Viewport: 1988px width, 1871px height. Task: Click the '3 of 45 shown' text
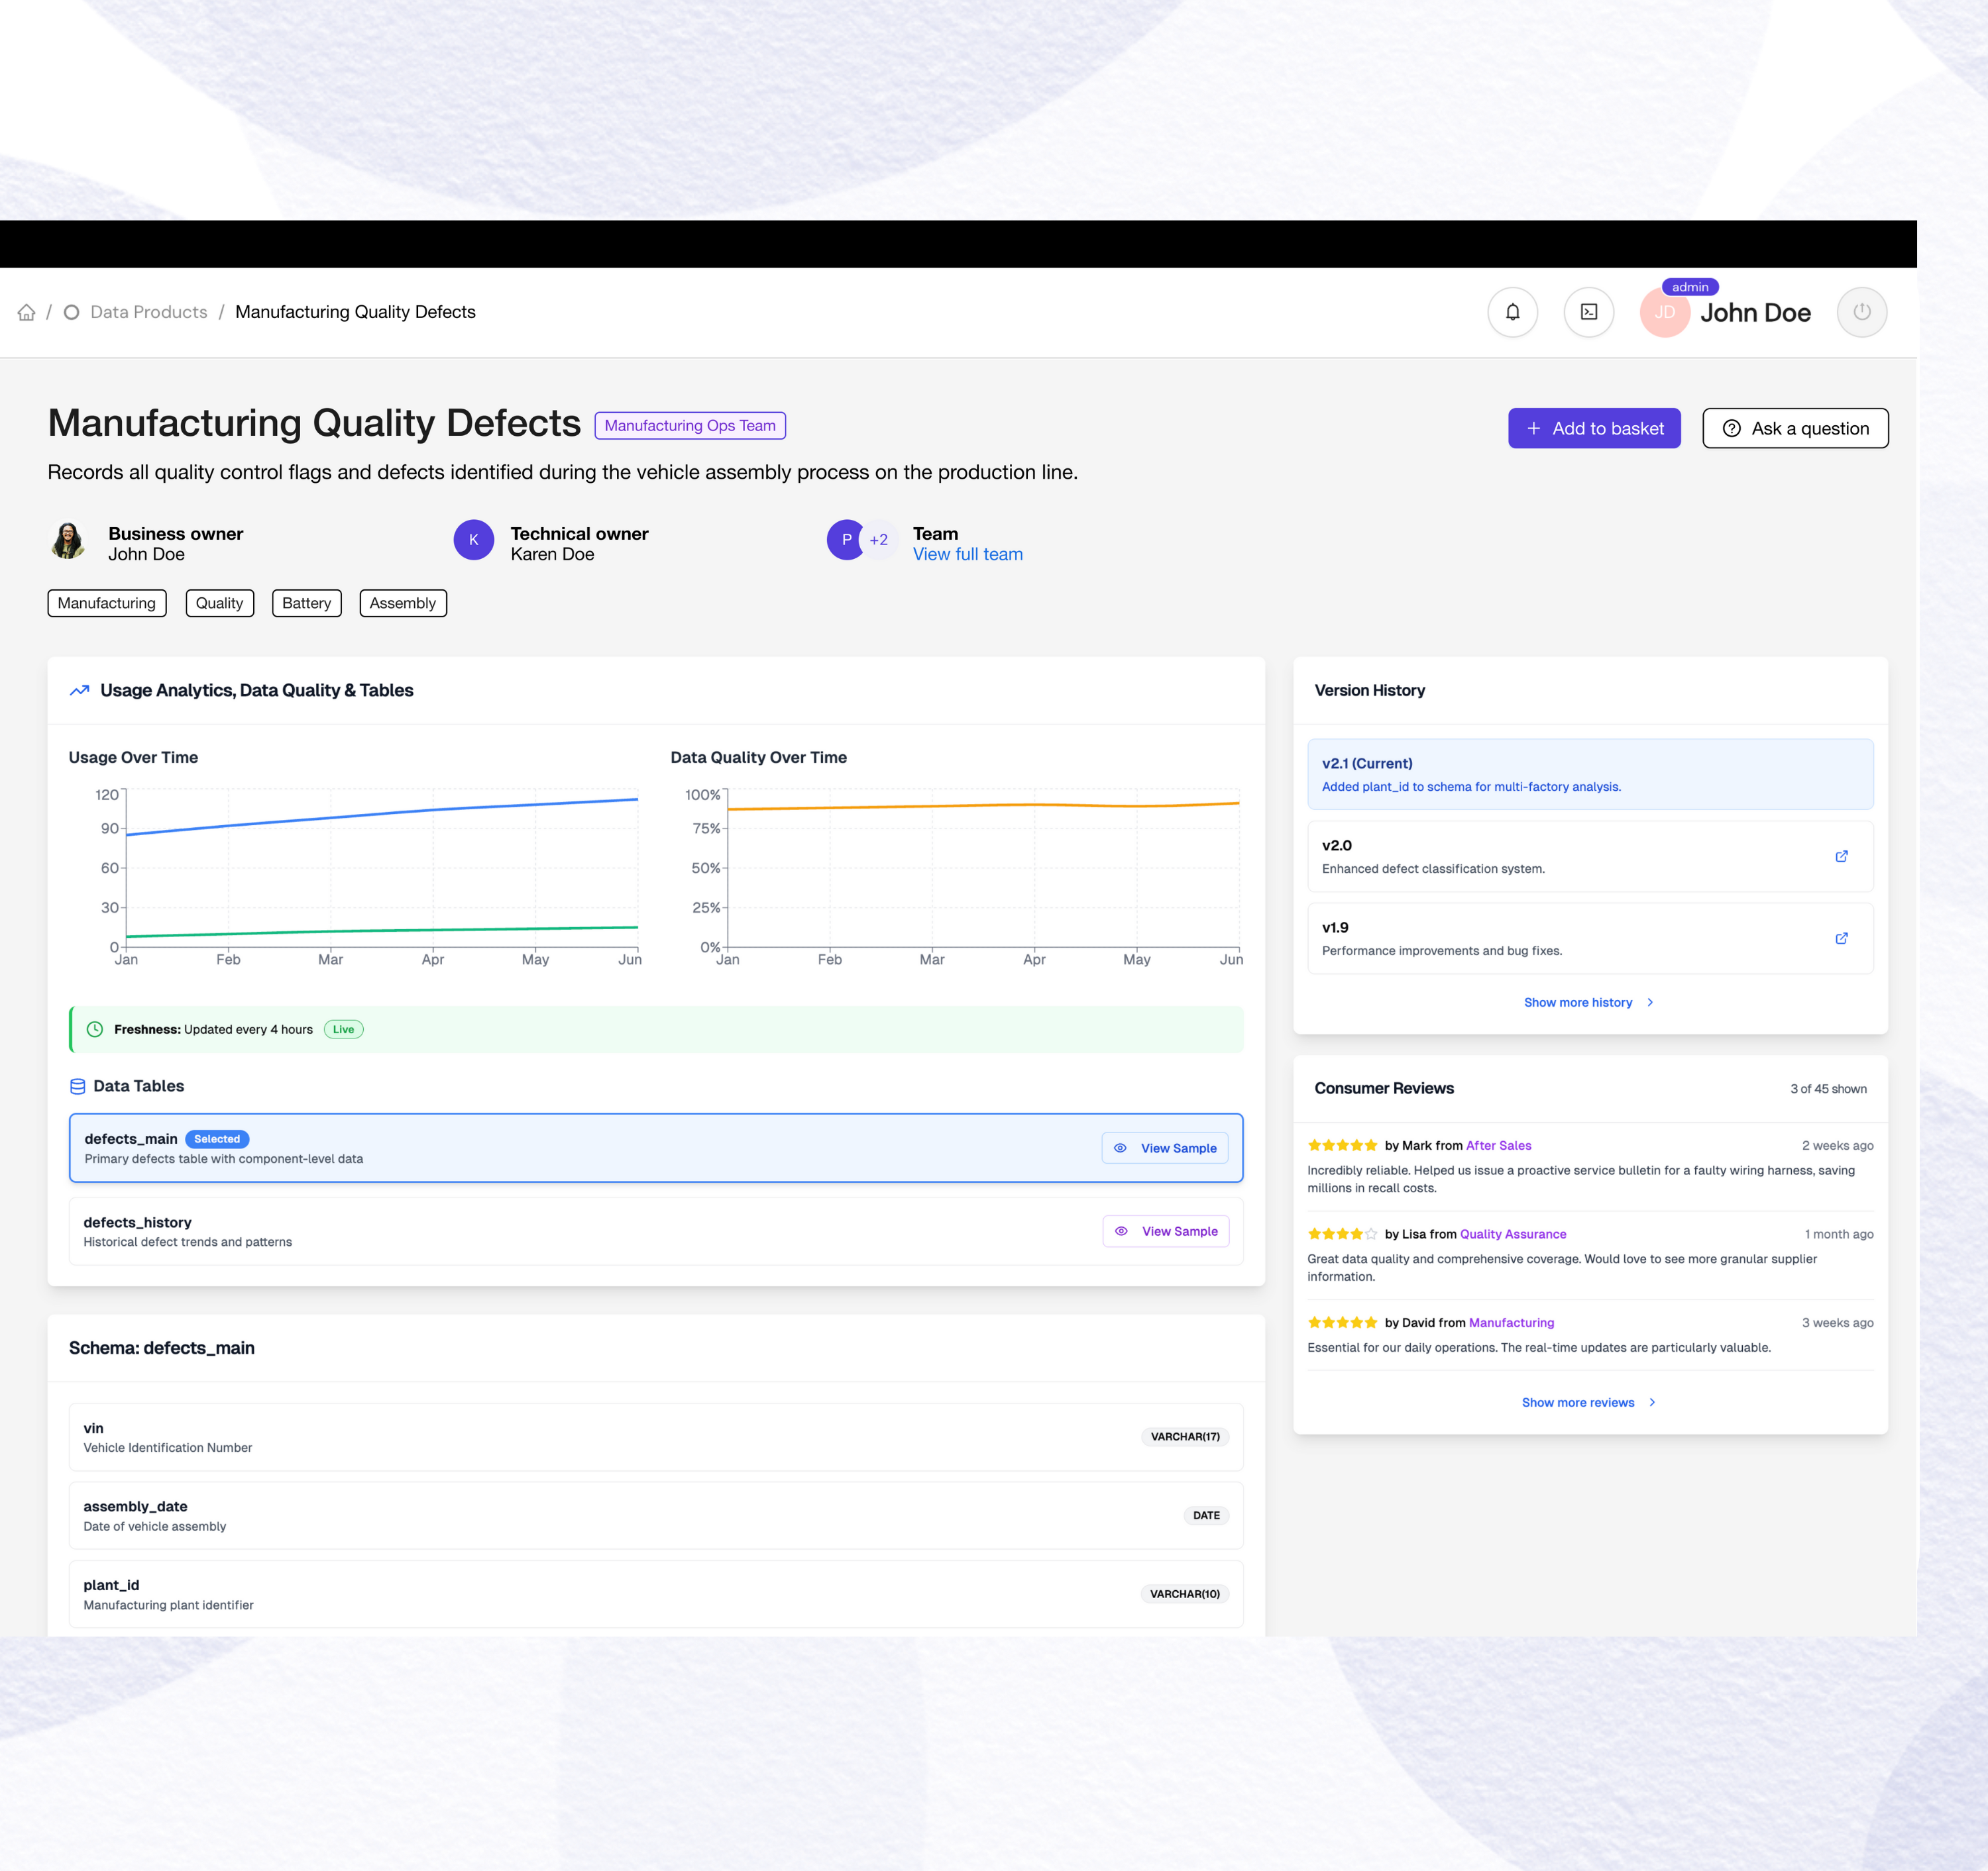pyautogui.click(x=1828, y=1089)
